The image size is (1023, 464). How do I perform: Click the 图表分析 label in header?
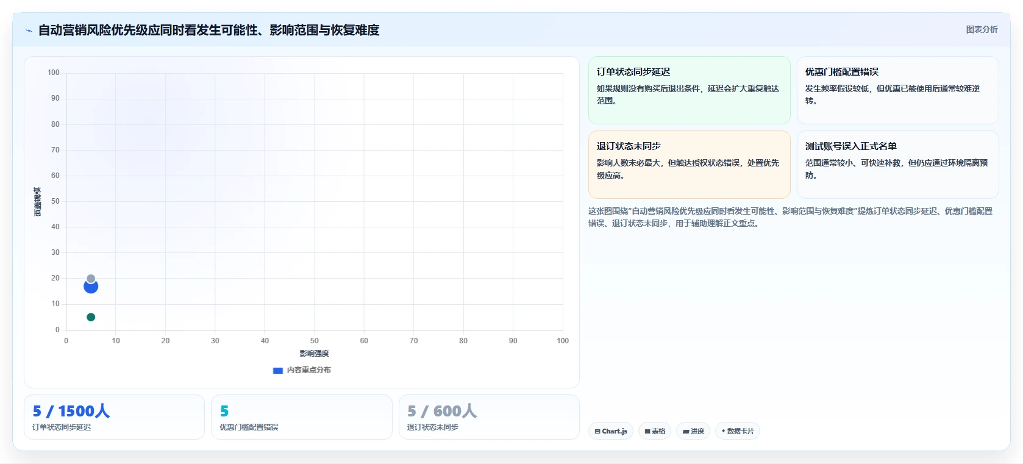982,29
